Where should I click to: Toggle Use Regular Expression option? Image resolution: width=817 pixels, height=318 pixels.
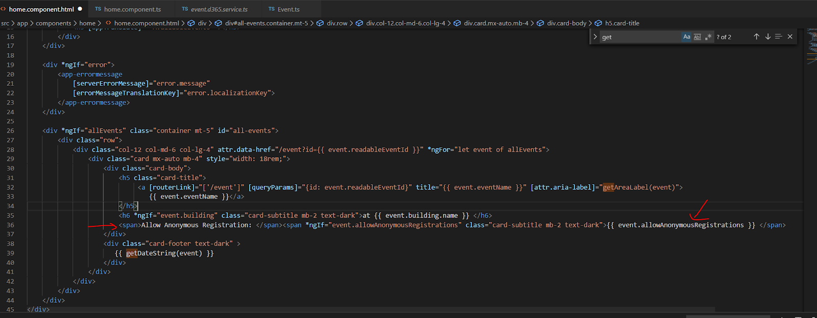tap(708, 37)
